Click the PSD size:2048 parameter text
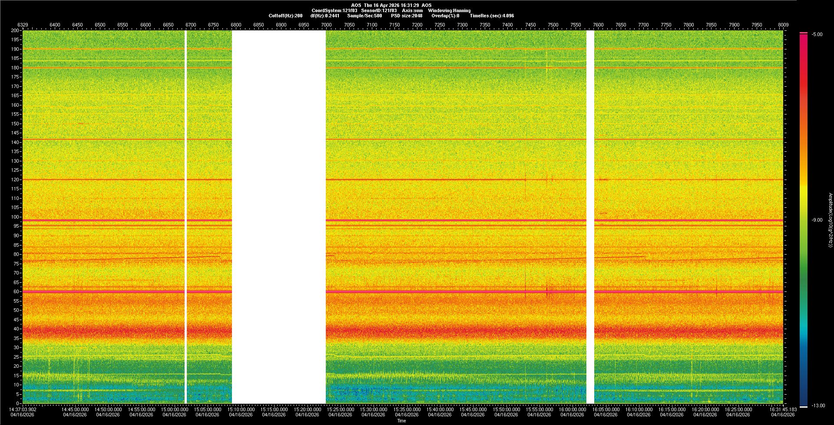Viewport: 834px width, 425px height. click(407, 16)
